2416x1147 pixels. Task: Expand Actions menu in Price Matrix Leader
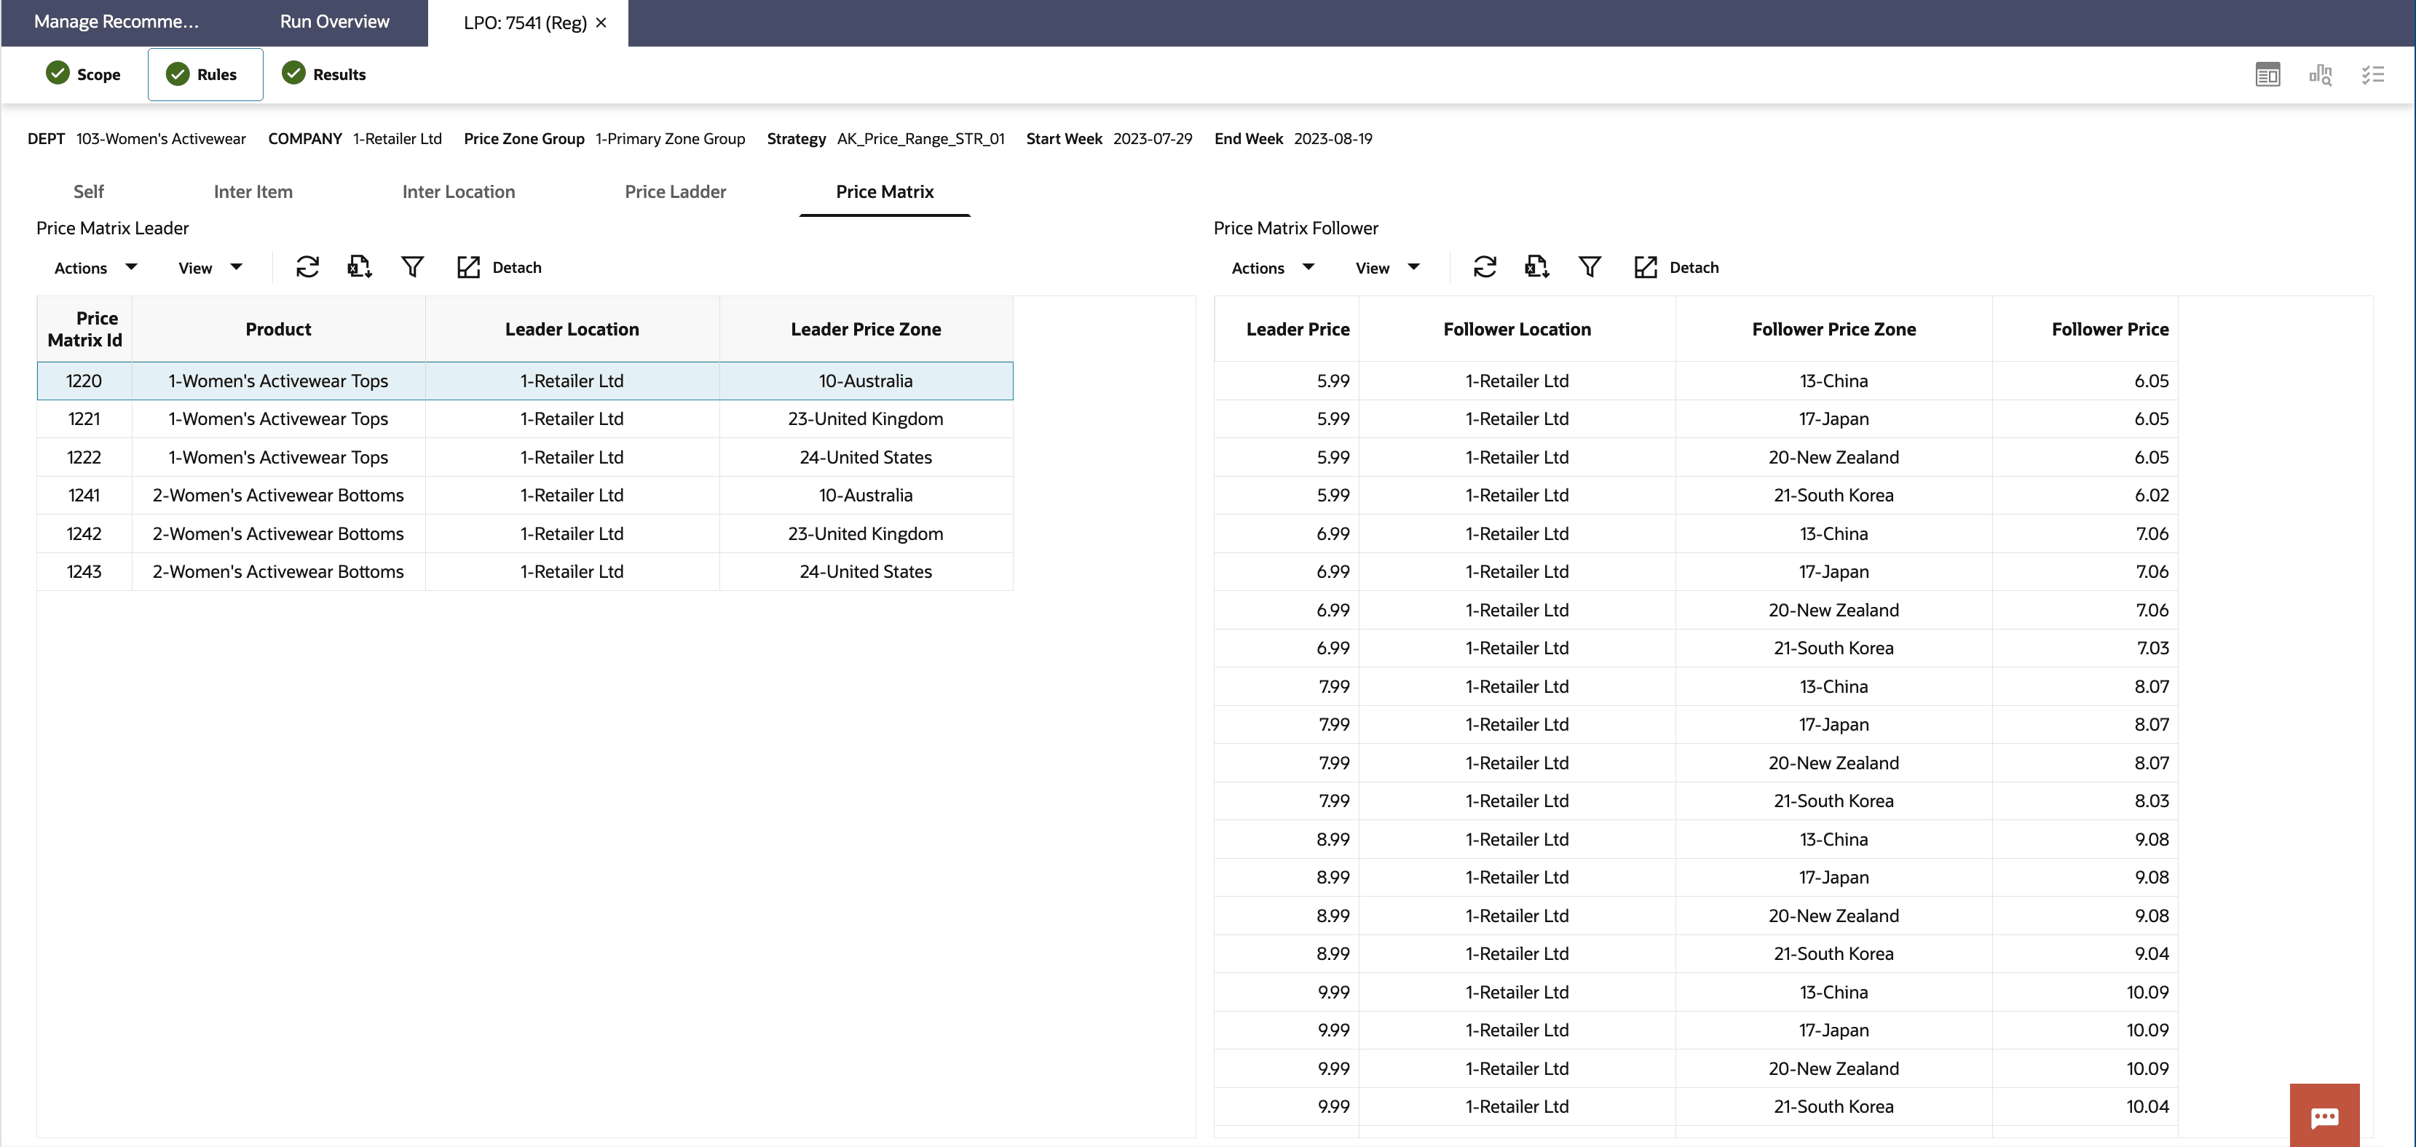tap(95, 268)
